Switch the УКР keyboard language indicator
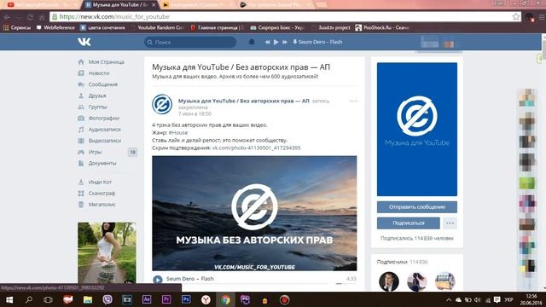Viewport: 546px width, 307px height. 508,300
